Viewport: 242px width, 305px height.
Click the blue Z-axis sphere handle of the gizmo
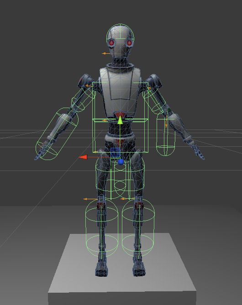pos(121,162)
